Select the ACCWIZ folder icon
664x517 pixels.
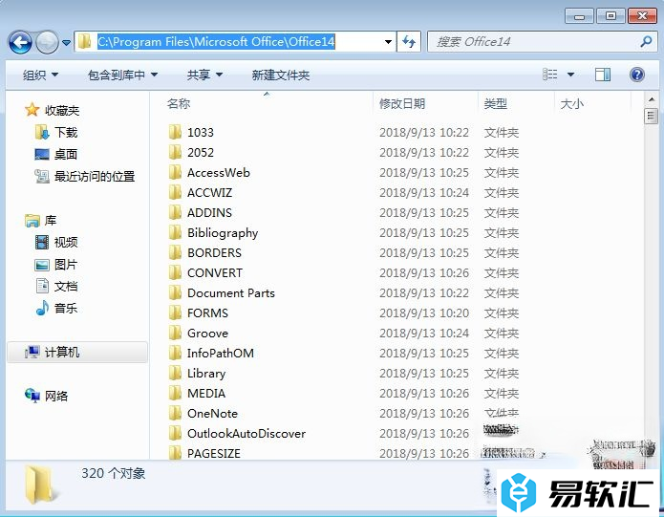pos(175,192)
